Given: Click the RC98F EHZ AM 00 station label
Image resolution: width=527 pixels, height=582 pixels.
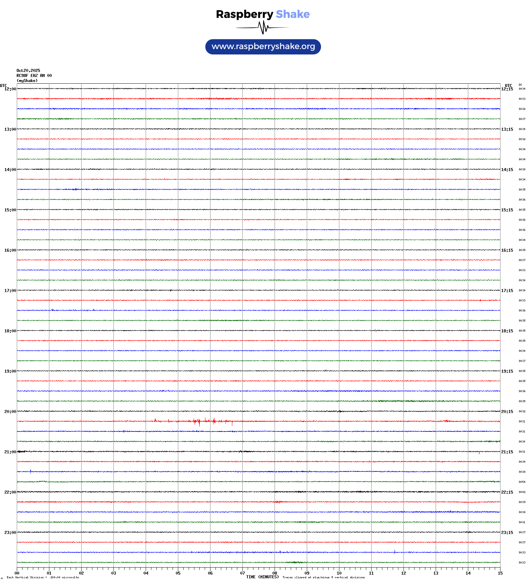Looking at the screenshot, I should [34, 76].
